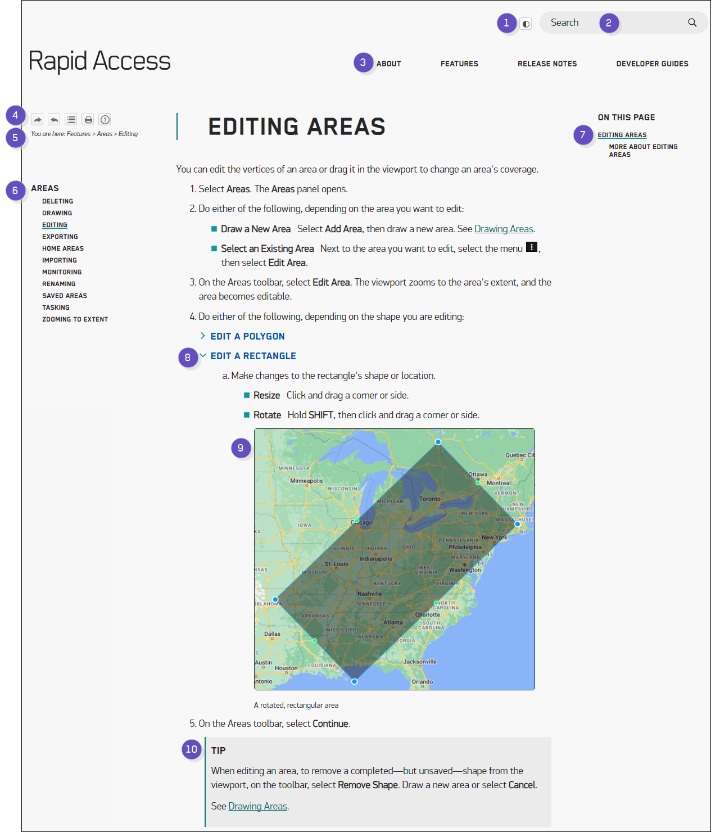Collapse the Edit a Rectangle section
This screenshot has width=711, height=832.
253,356
